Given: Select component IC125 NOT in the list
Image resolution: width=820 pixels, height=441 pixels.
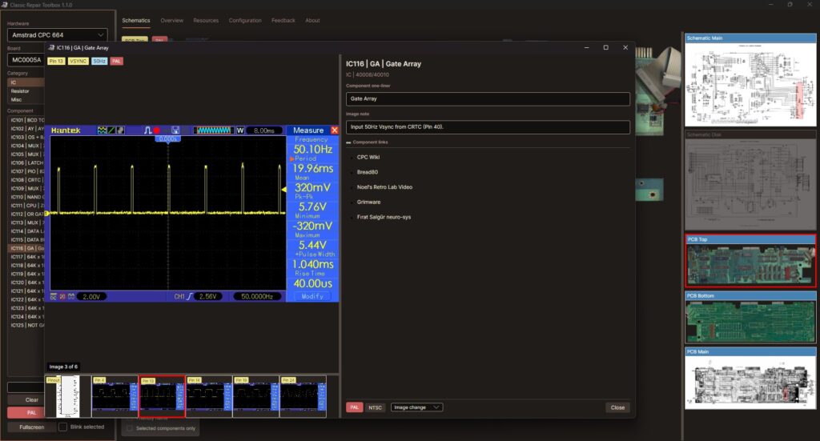Looking at the screenshot, I should [27, 325].
